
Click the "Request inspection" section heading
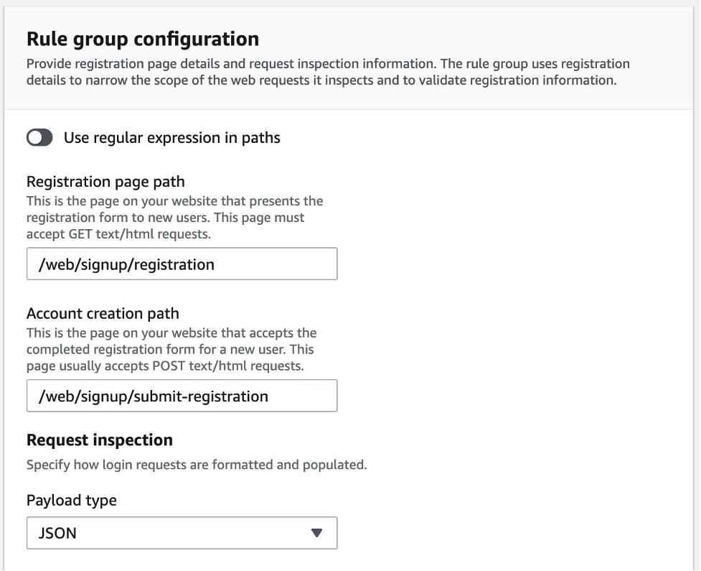99,440
